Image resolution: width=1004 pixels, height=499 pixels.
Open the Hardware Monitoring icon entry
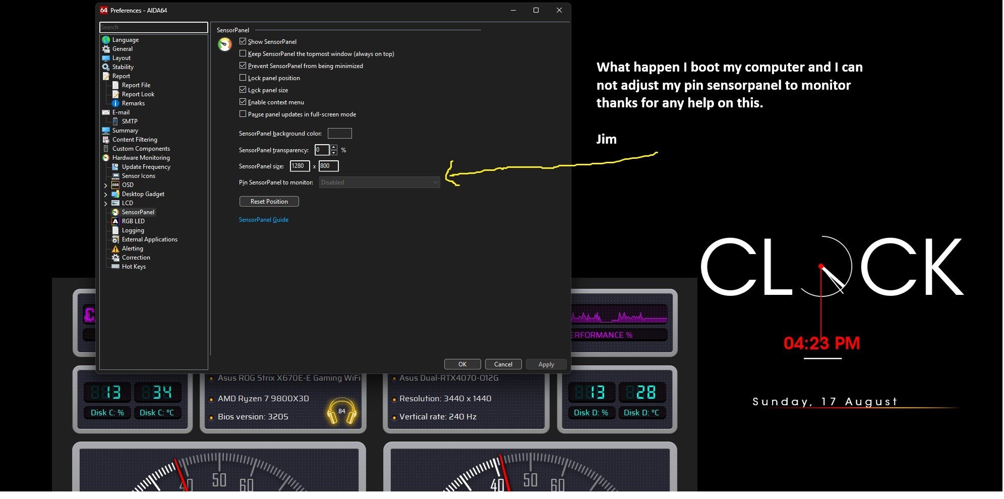point(106,158)
